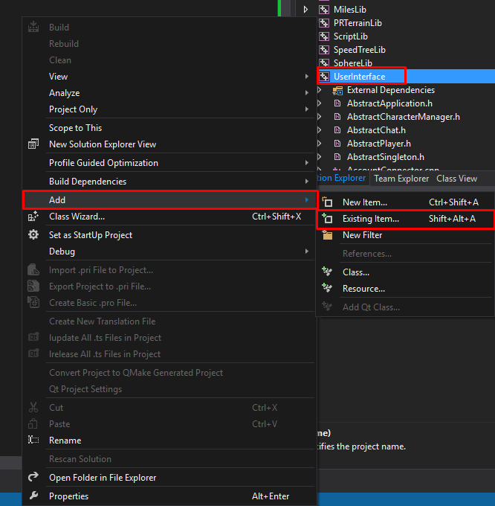Viewport: 495px width, 506px height.
Task: Click the SpeedTreeLib project icon
Action: [324, 50]
